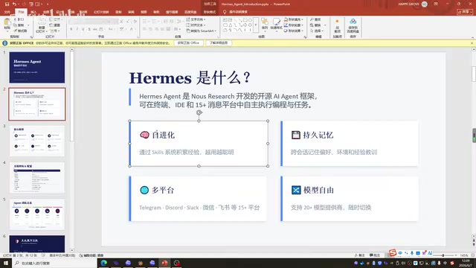Open the font color dropdown
Image resolution: width=476 pixels, height=268 pixels.
[135, 29]
